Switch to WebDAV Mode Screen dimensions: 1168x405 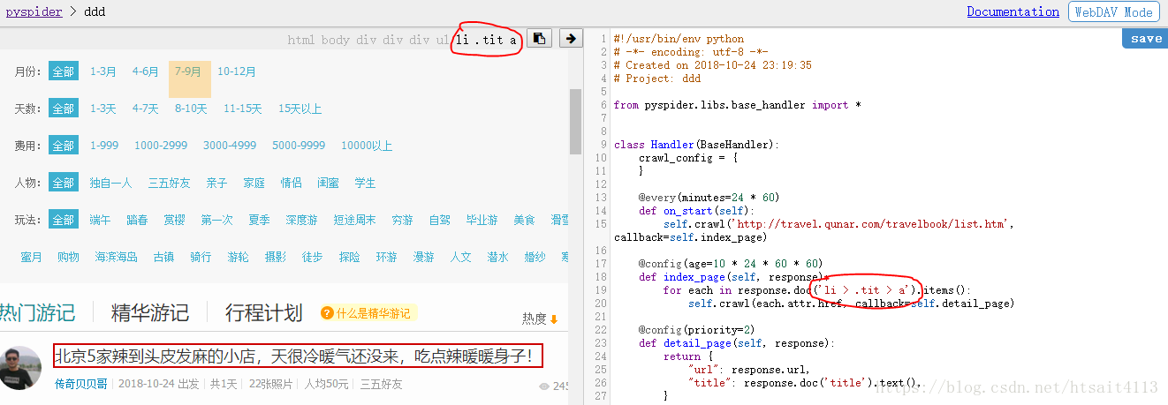[x=1114, y=12]
